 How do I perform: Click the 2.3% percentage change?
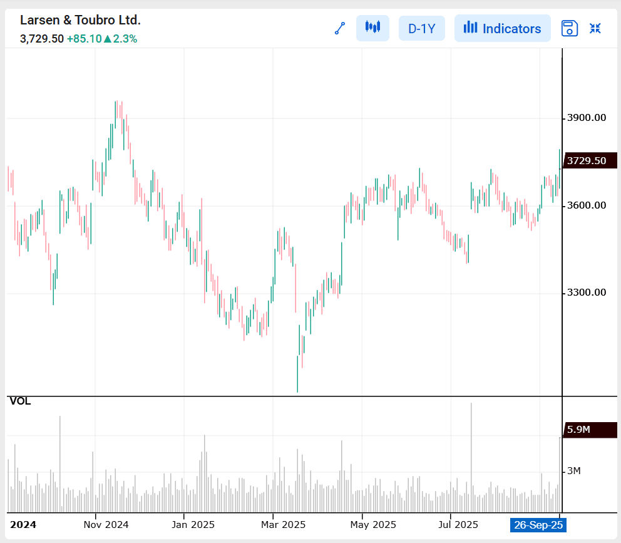click(x=125, y=39)
